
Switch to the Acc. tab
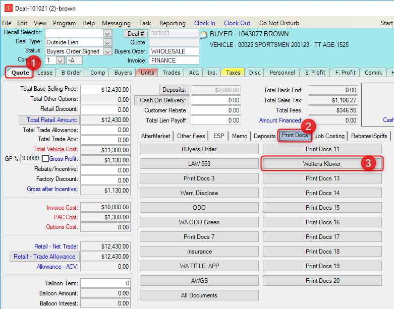pyautogui.click(x=194, y=73)
